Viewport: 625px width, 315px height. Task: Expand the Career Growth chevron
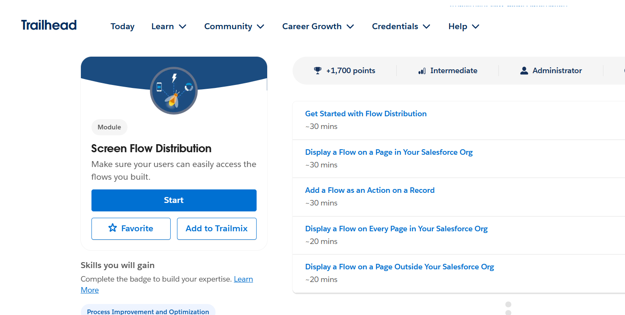350,27
